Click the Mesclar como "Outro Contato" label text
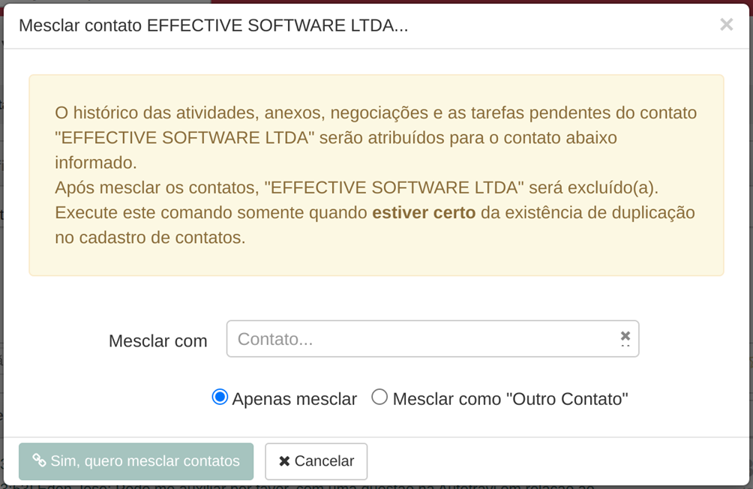This screenshot has width=753, height=489. point(511,399)
